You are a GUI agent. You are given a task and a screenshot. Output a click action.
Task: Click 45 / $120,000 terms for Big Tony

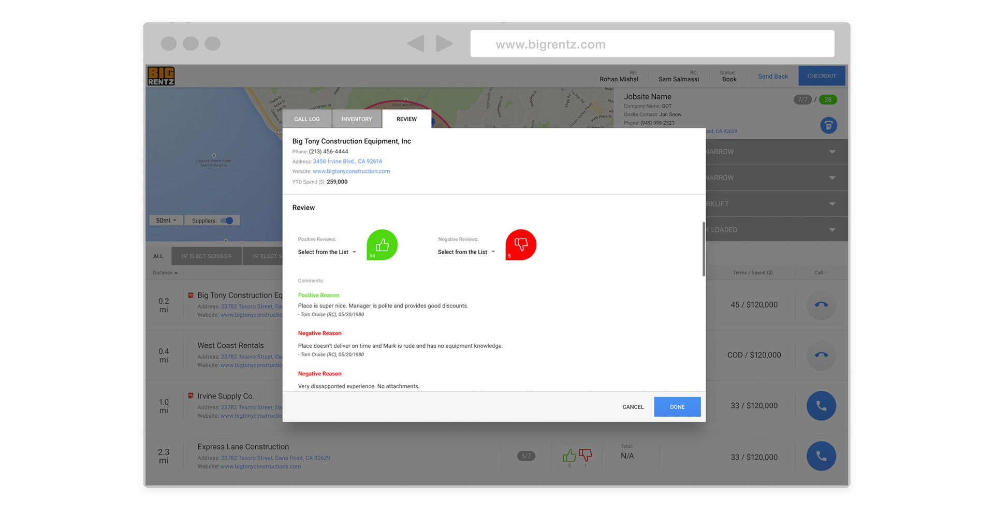[754, 305]
